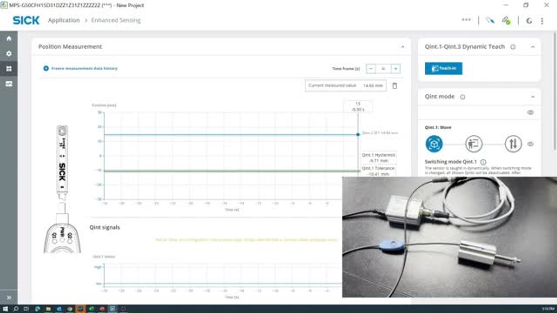Start the Teach-in
This screenshot has width=557, height=313.
click(x=443, y=68)
